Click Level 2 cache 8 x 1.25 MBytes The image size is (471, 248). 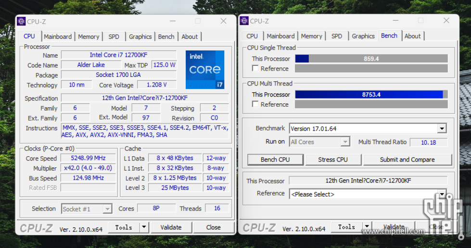click(x=175, y=178)
